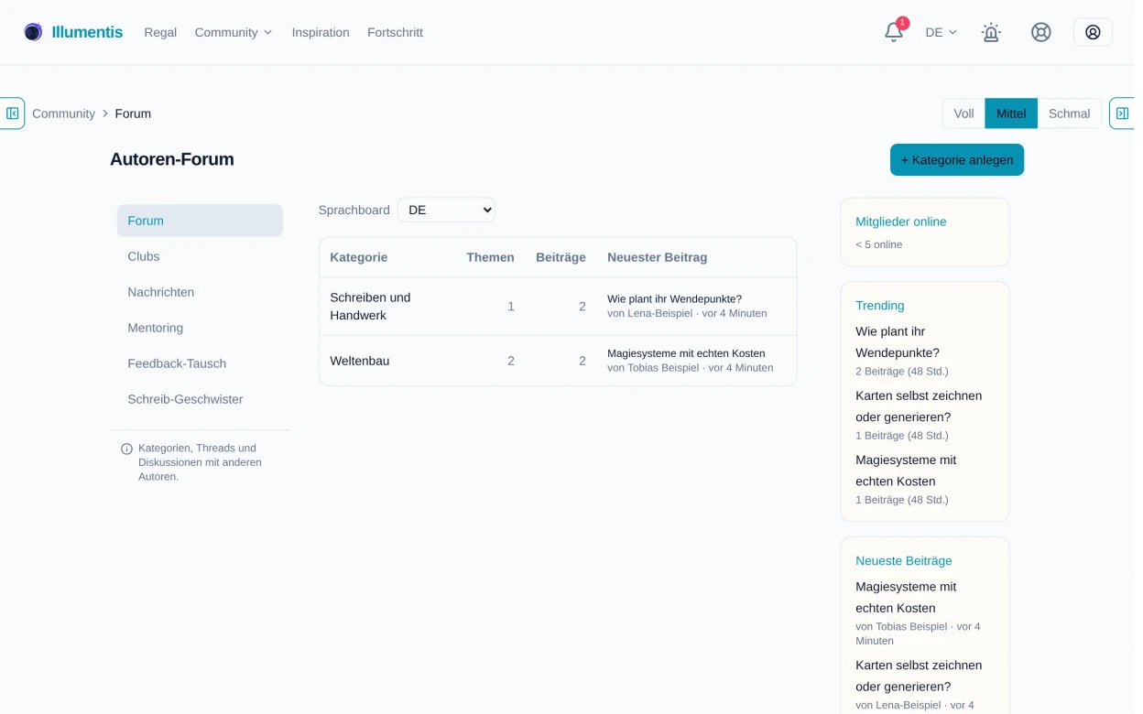1143x714 pixels.
Task: Go to Regal in the top navigation
Action: click(160, 32)
